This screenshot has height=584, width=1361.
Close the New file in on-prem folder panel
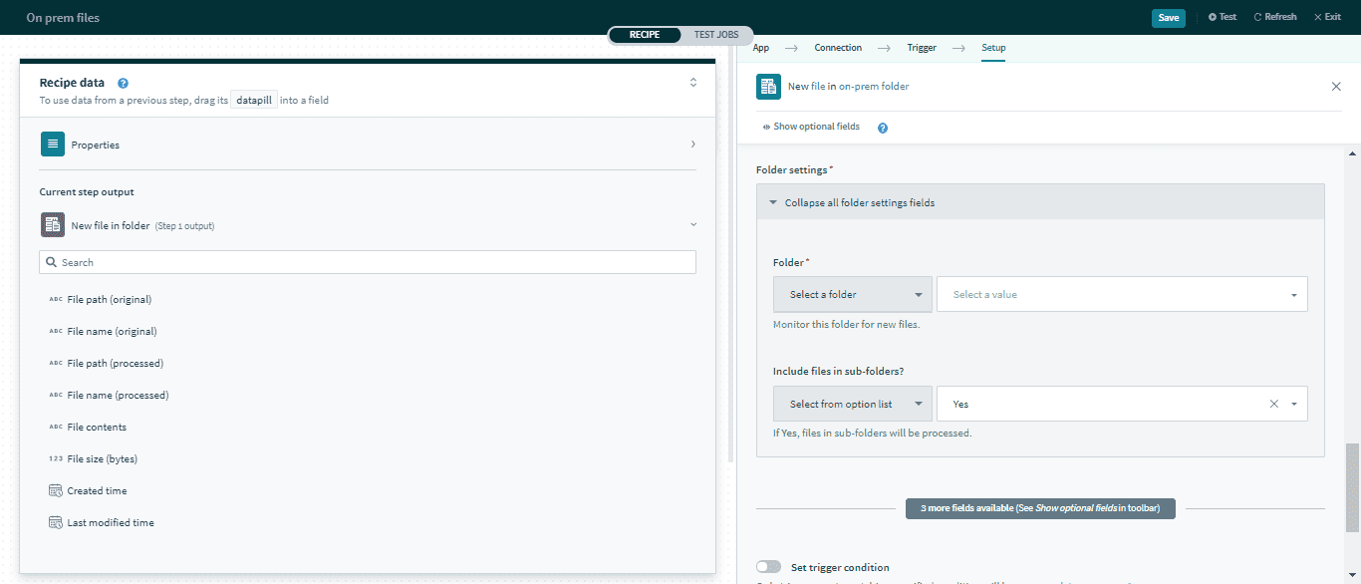1336,87
